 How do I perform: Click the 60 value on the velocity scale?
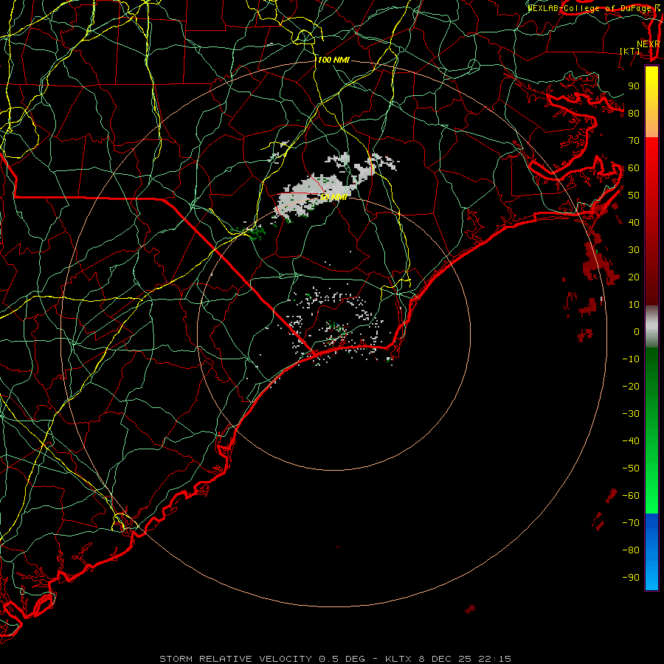tap(634, 167)
